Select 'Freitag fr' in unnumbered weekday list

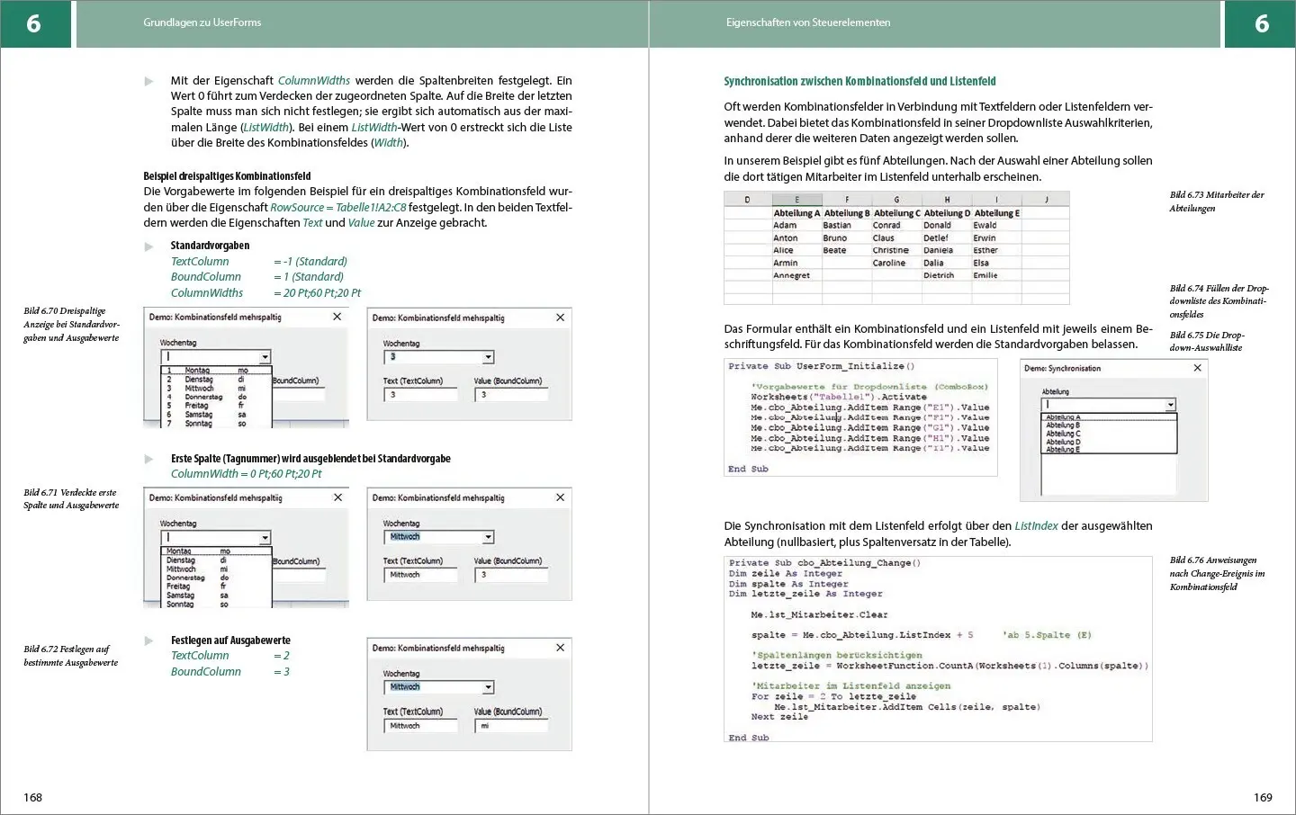216,587
